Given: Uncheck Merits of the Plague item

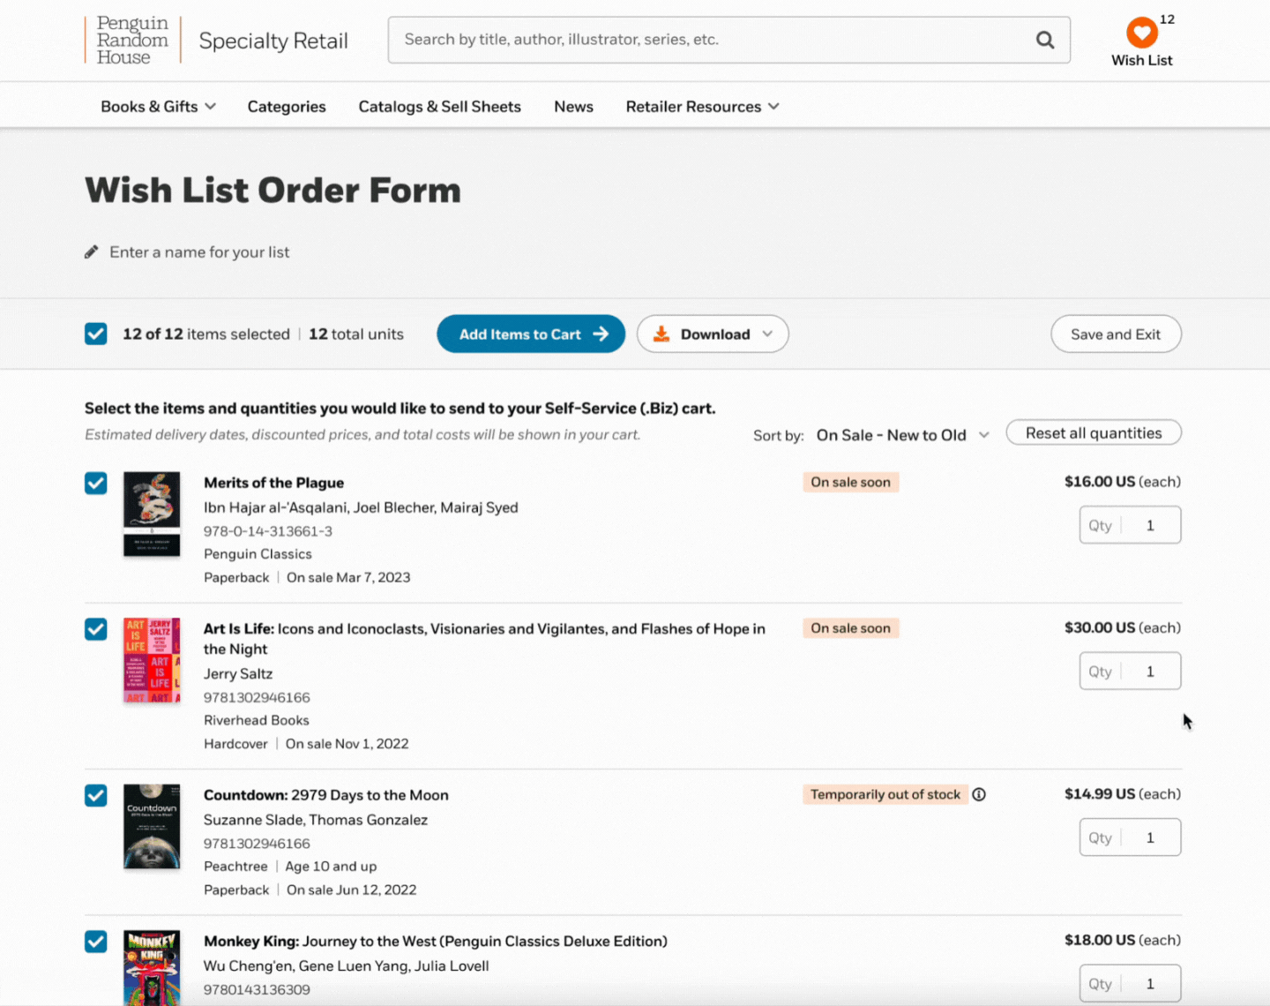Looking at the screenshot, I should [96, 483].
